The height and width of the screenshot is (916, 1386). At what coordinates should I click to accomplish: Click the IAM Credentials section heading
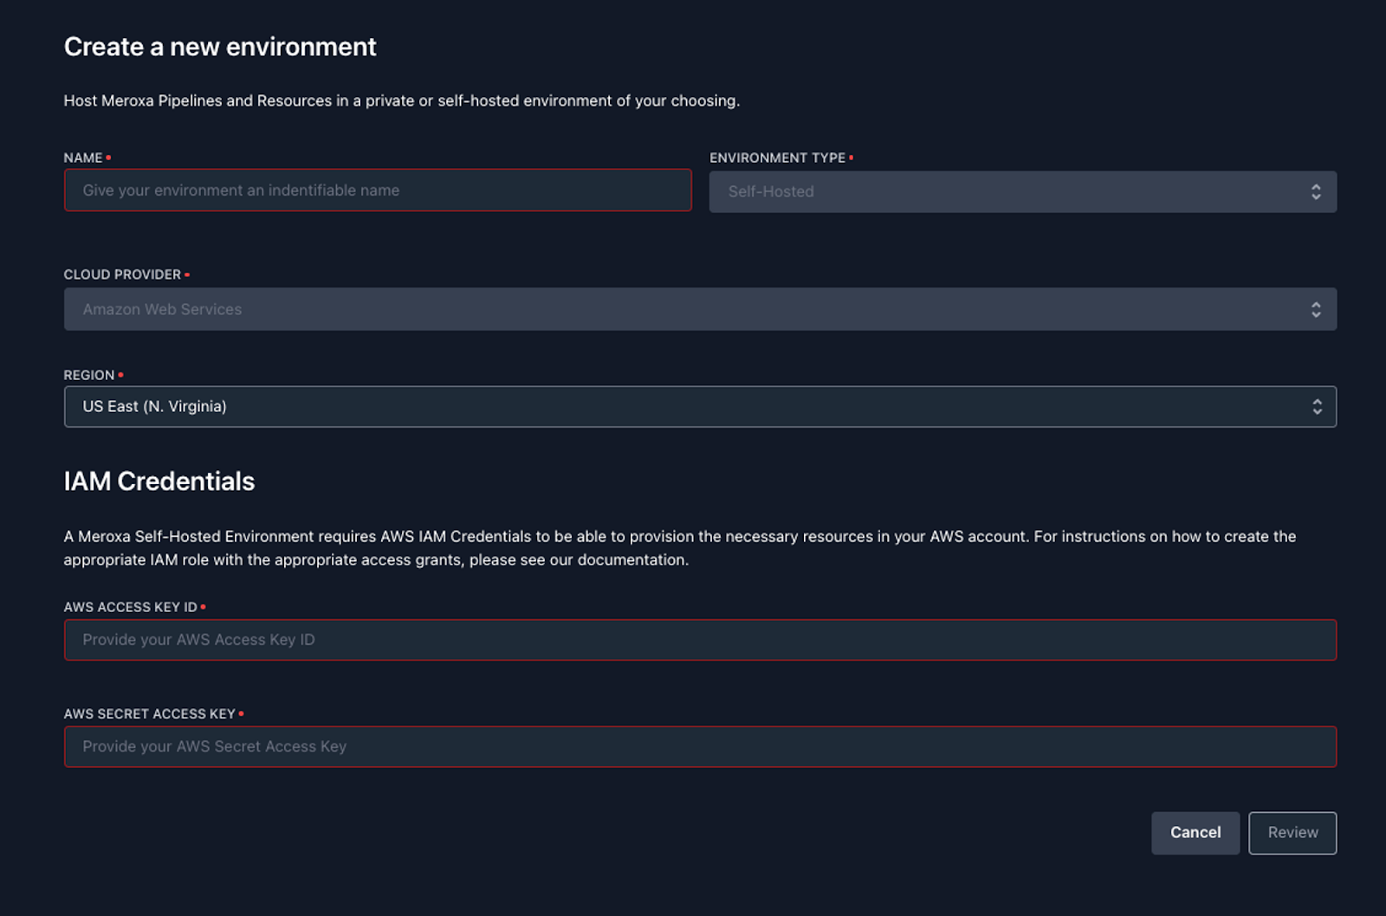[x=159, y=481]
